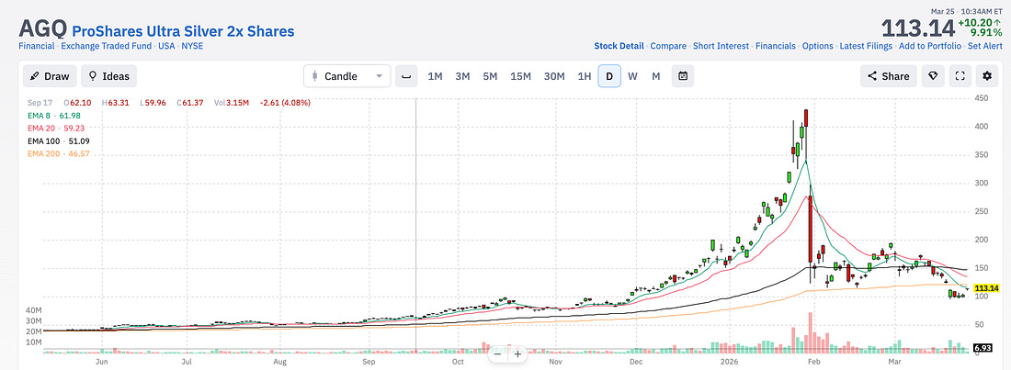Open the Ideas panel
The height and width of the screenshot is (370, 1011).
click(109, 76)
